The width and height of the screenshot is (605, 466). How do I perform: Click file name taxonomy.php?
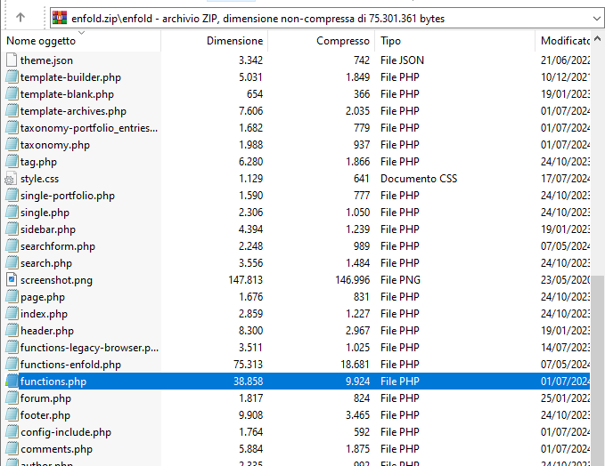click(x=55, y=145)
